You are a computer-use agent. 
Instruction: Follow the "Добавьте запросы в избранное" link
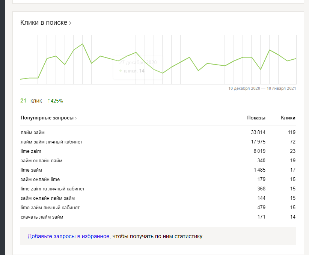(68, 237)
